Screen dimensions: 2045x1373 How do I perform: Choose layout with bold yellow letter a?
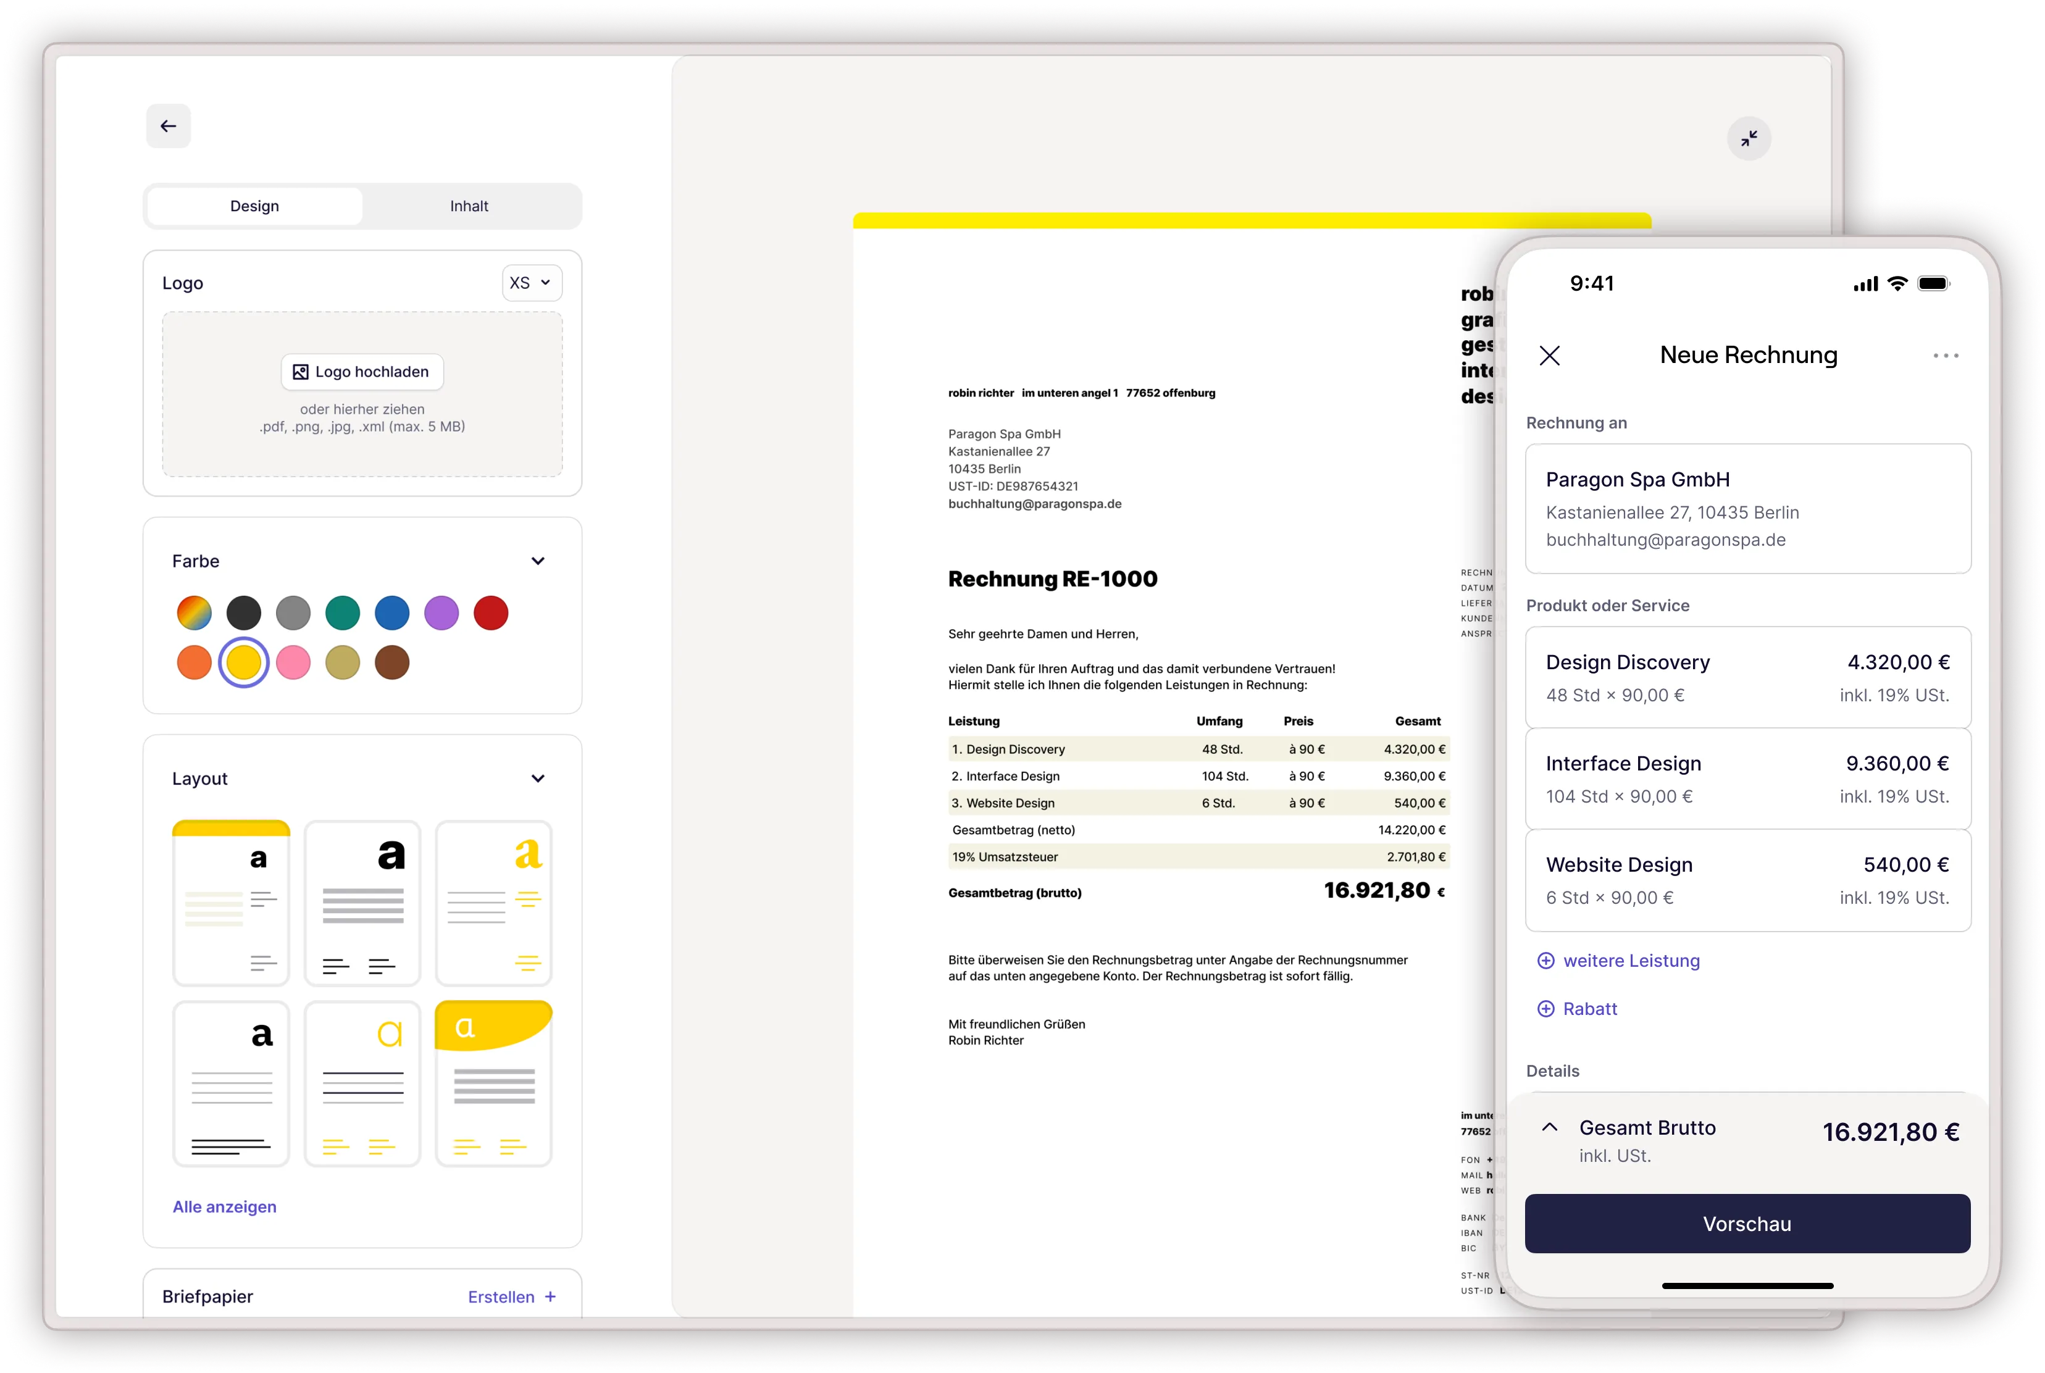[494, 903]
